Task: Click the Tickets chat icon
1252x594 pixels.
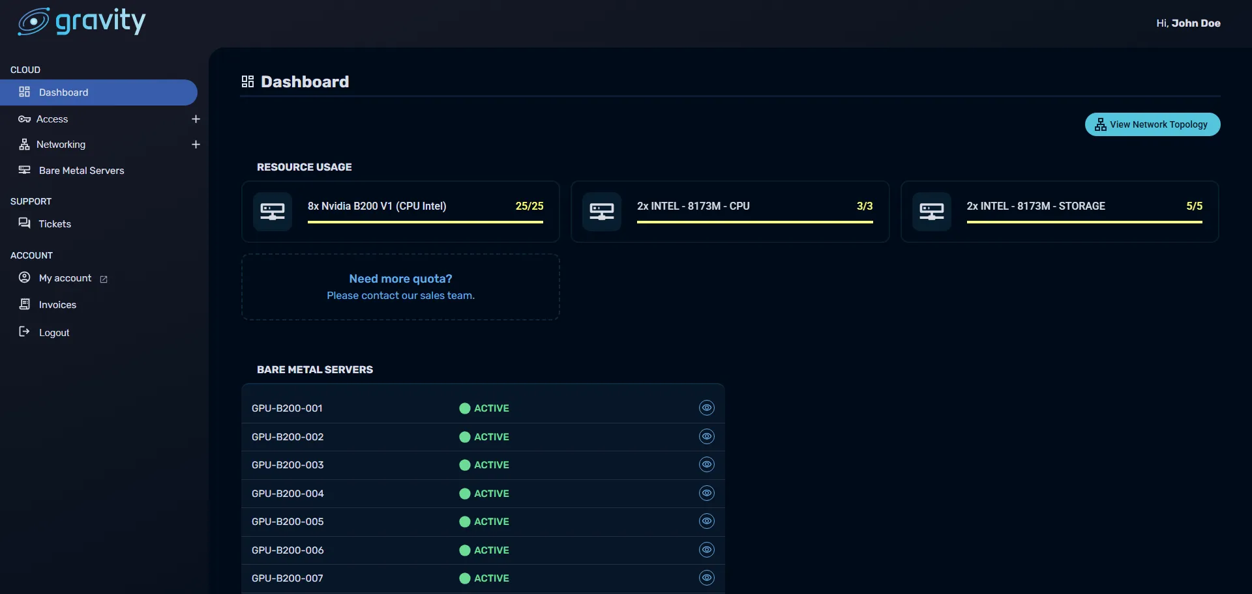Action: (25, 223)
